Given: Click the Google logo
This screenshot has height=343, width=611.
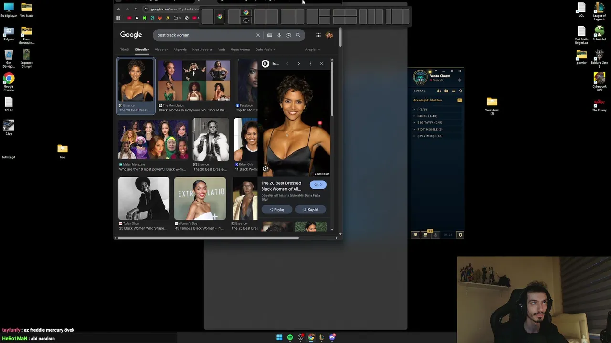Looking at the screenshot, I should pyautogui.click(x=131, y=35).
